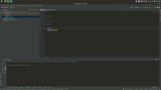Run main with coverage icon

[147, 7]
